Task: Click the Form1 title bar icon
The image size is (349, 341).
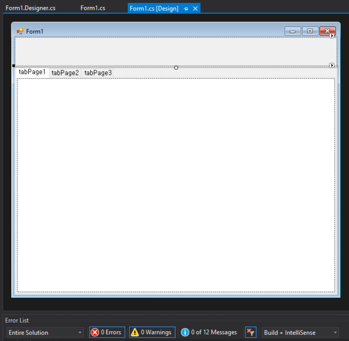Action: (20, 31)
